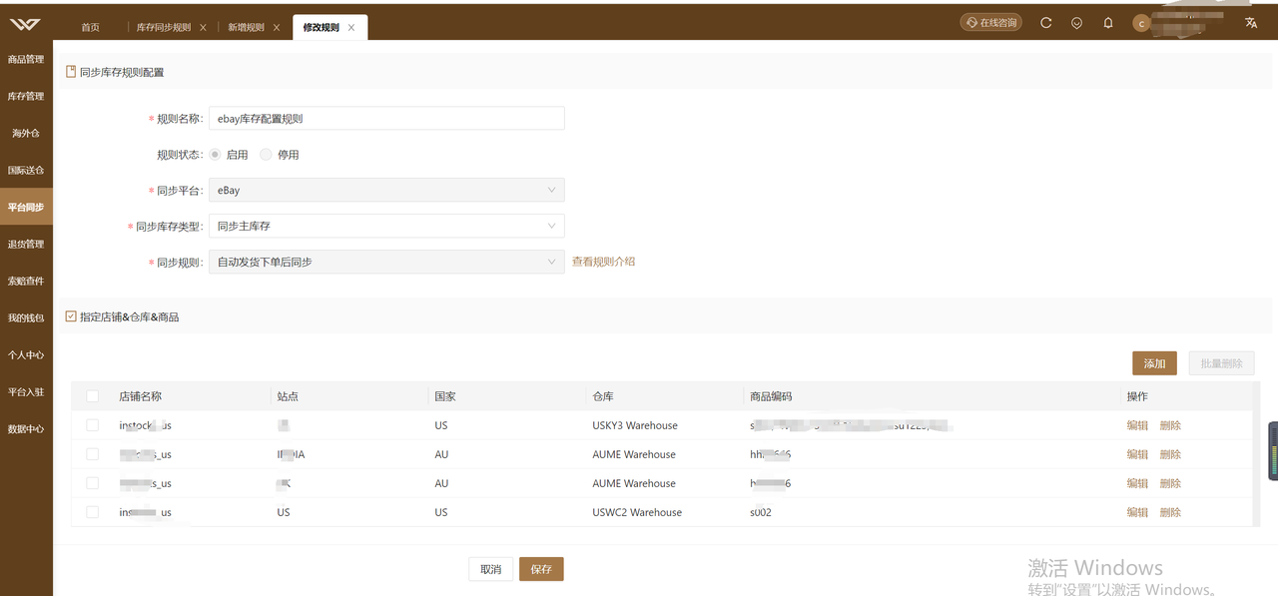
Task: Expand the 同步库存类型 dropdown
Action: [386, 226]
